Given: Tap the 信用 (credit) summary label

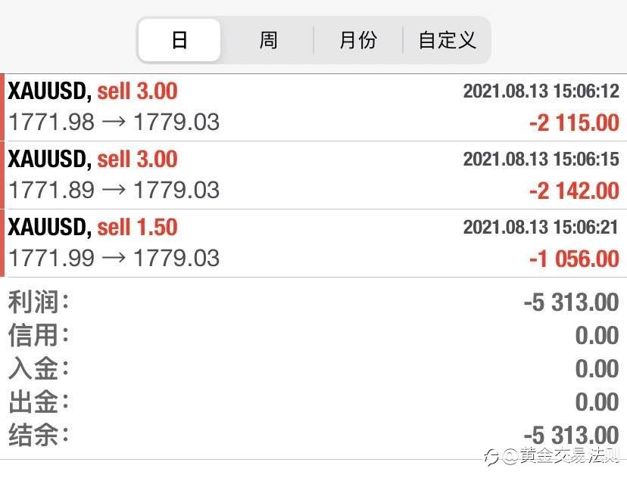Looking at the screenshot, I should (38, 335).
